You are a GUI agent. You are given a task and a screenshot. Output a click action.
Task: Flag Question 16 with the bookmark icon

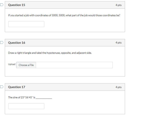point(2,43)
